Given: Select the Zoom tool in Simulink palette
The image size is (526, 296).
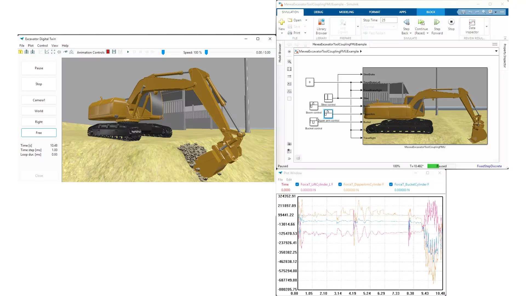Looking at the screenshot, I should [289, 62].
